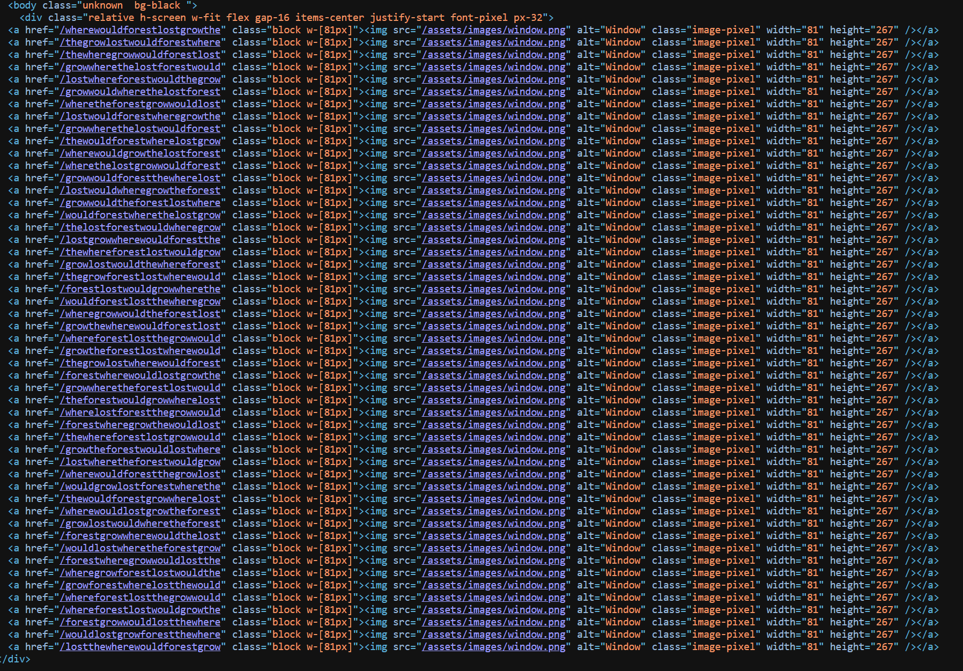963x671 pixels.
Task: Open the /wheretheforestgrowwouldlost href link
Action: [140, 104]
